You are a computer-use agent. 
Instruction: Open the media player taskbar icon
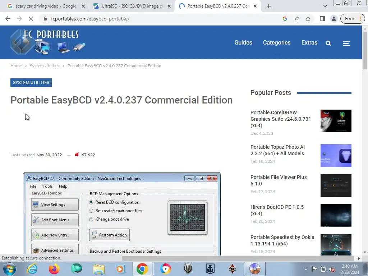(121, 269)
